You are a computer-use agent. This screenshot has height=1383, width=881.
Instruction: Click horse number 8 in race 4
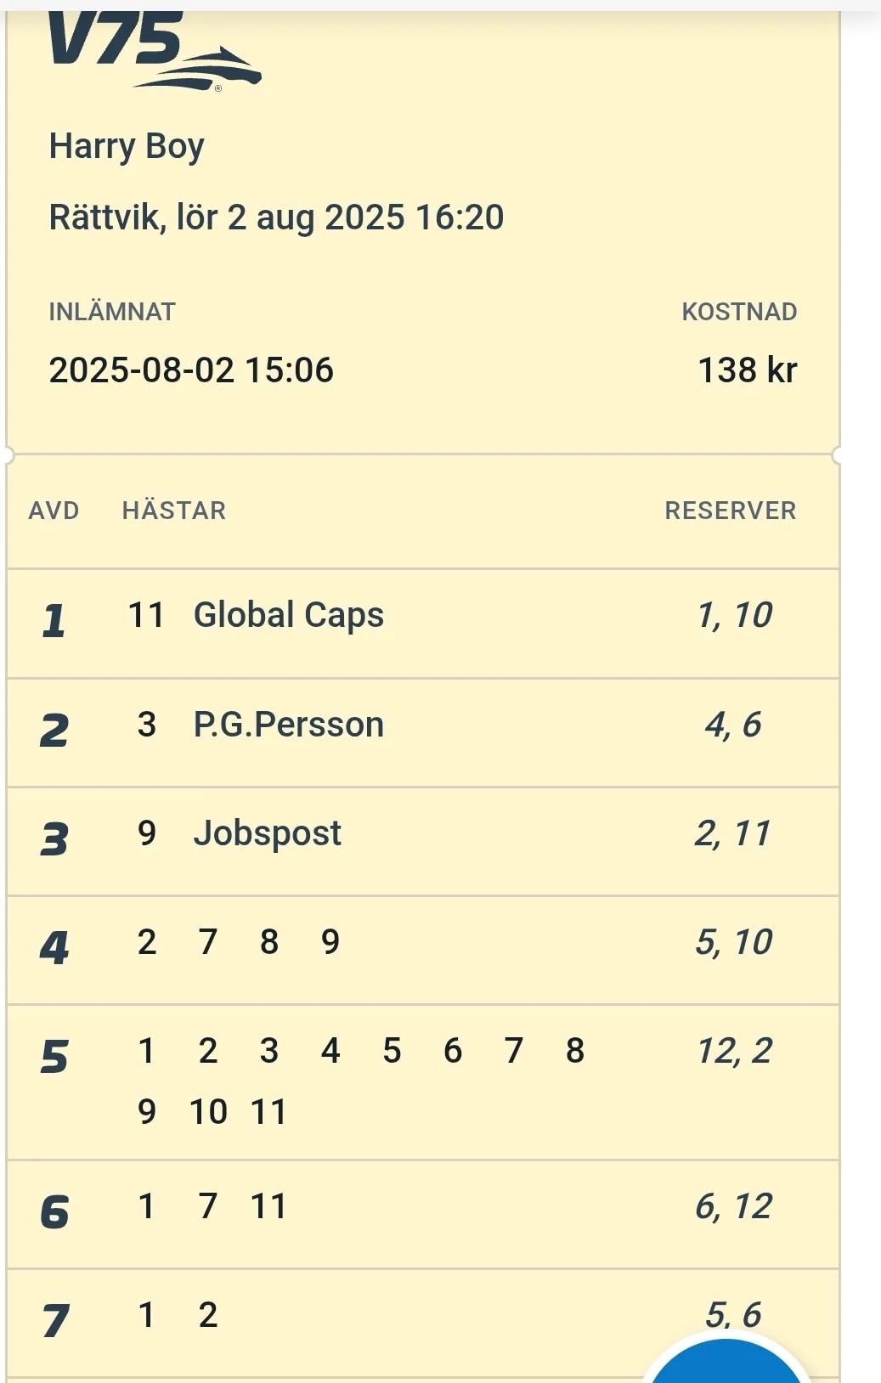pos(269,942)
